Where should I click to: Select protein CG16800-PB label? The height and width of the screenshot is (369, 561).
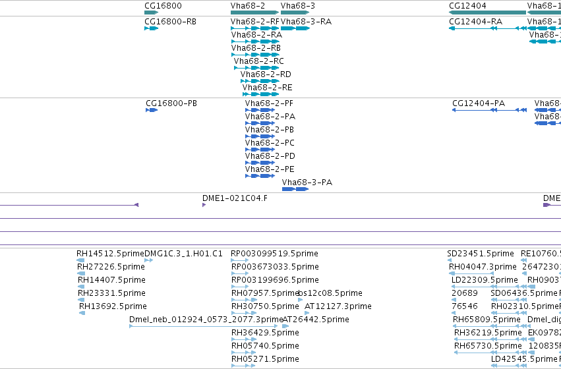[x=171, y=103]
